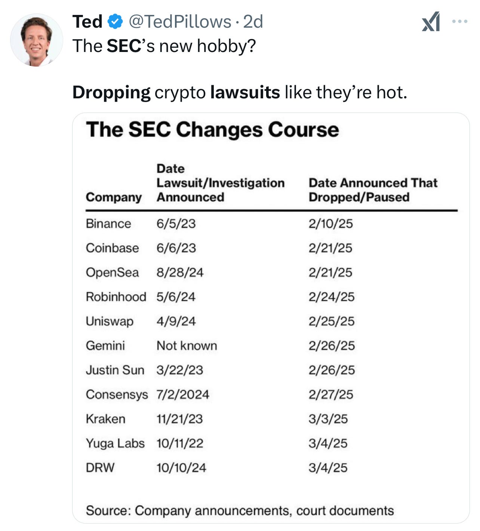Open the SEC Changes Course image

click(x=271, y=318)
